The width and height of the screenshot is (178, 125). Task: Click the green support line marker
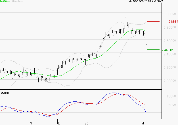point(153,50)
